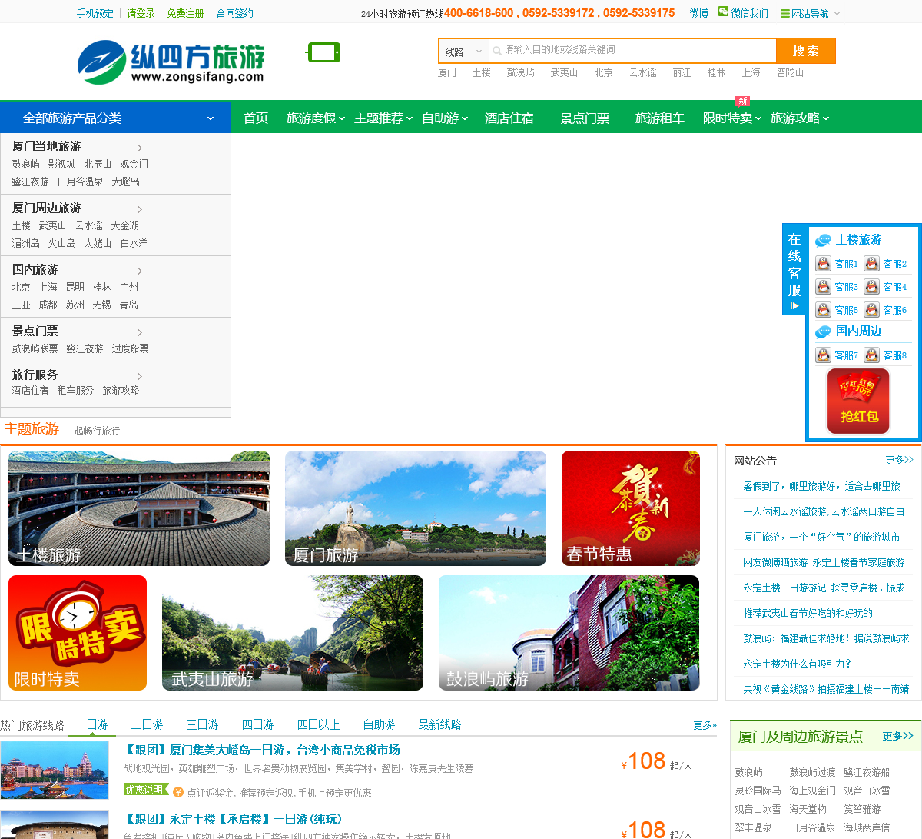Click 日月谷温泉 in the sidebar

[x=80, y=181]
